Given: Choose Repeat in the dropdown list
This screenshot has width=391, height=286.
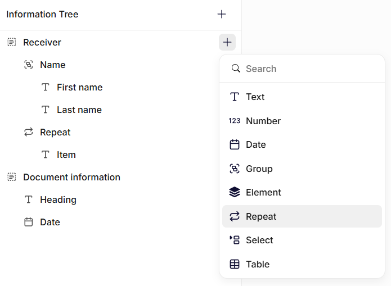Looking at the screenshot, I should [x=261, y=216].
